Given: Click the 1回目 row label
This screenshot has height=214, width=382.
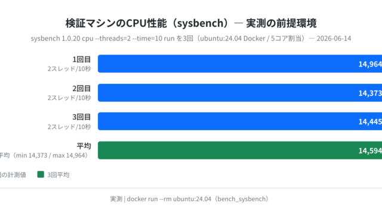Looking at the screenshot, I should pos(82,59).
